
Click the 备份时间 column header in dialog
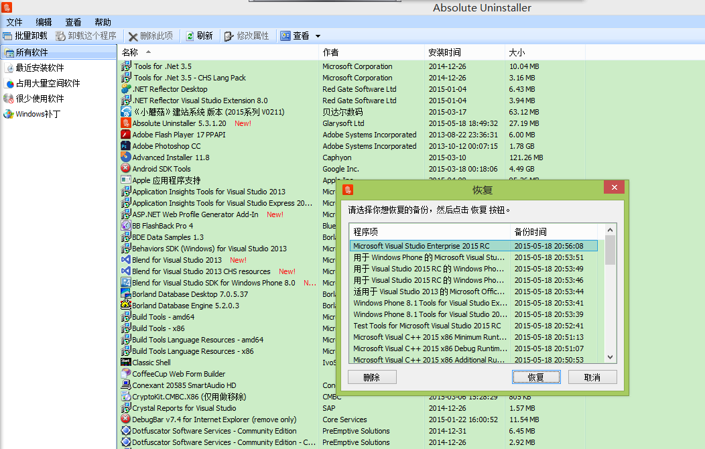click(x=554, y=232)
